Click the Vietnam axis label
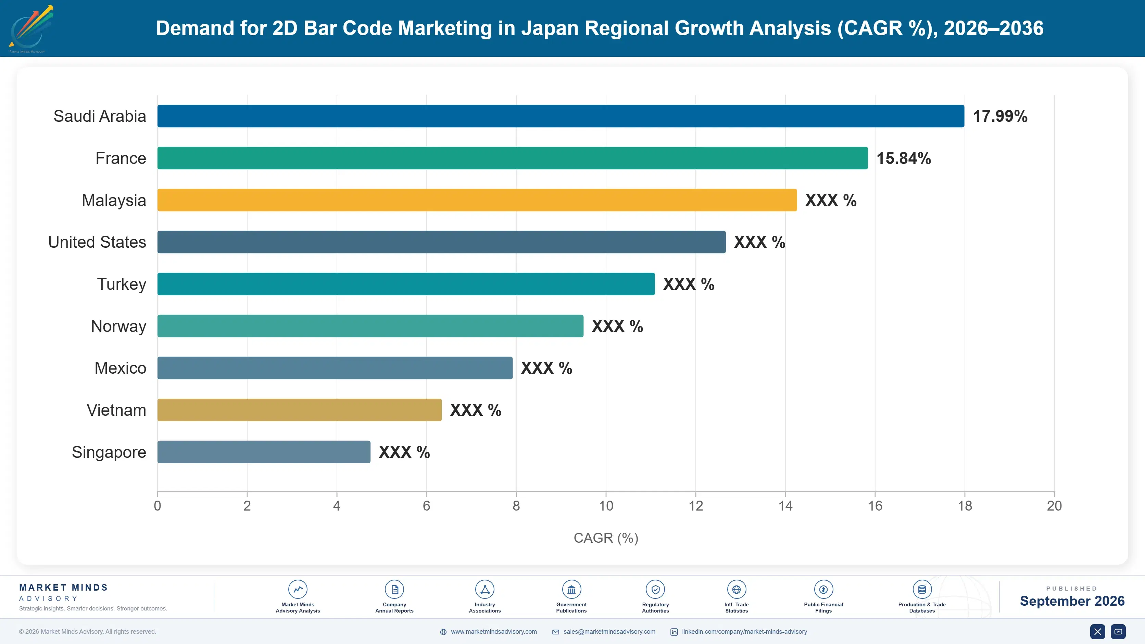Viewport: 1145px width, 644px height. 116,410
